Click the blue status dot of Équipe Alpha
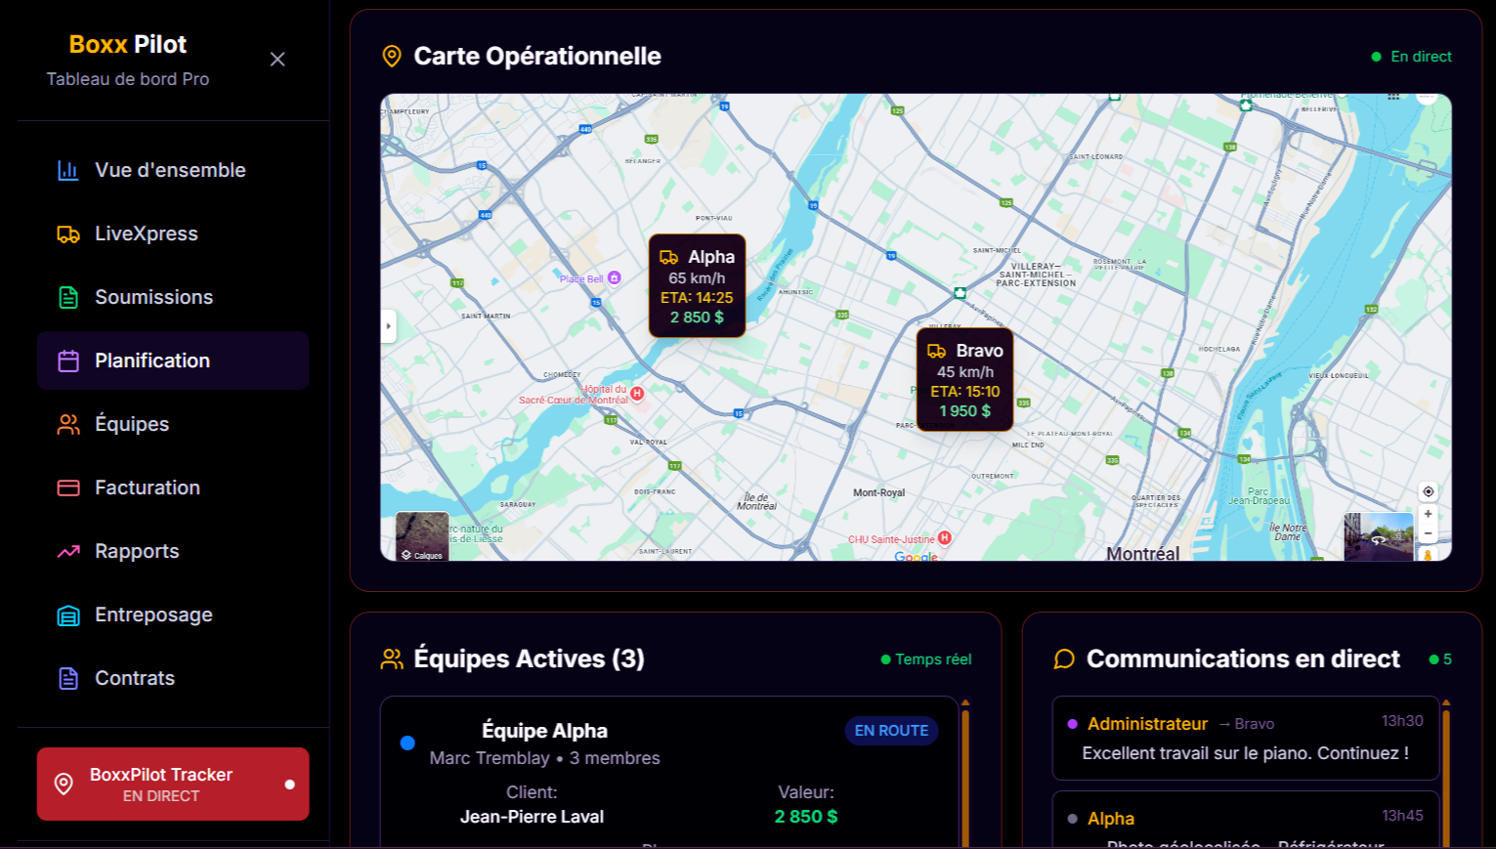This screenshot has height=849, width=1496. pos(407,743)
